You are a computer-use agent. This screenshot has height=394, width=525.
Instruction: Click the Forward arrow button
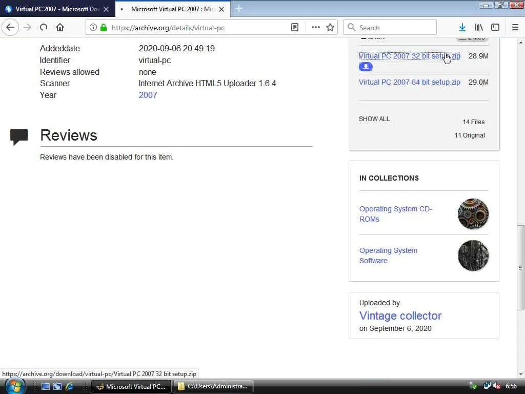coord(27,28)
